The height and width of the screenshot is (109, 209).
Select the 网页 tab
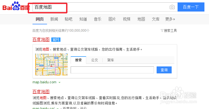(x=40, y=19)
